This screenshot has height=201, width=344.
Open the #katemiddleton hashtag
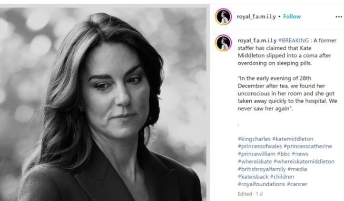point(293,139)
